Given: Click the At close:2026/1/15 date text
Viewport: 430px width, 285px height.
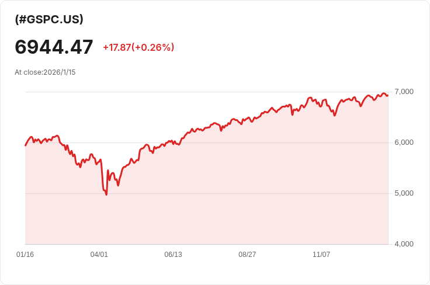Looking at the screenshot, I should (45, 72).
